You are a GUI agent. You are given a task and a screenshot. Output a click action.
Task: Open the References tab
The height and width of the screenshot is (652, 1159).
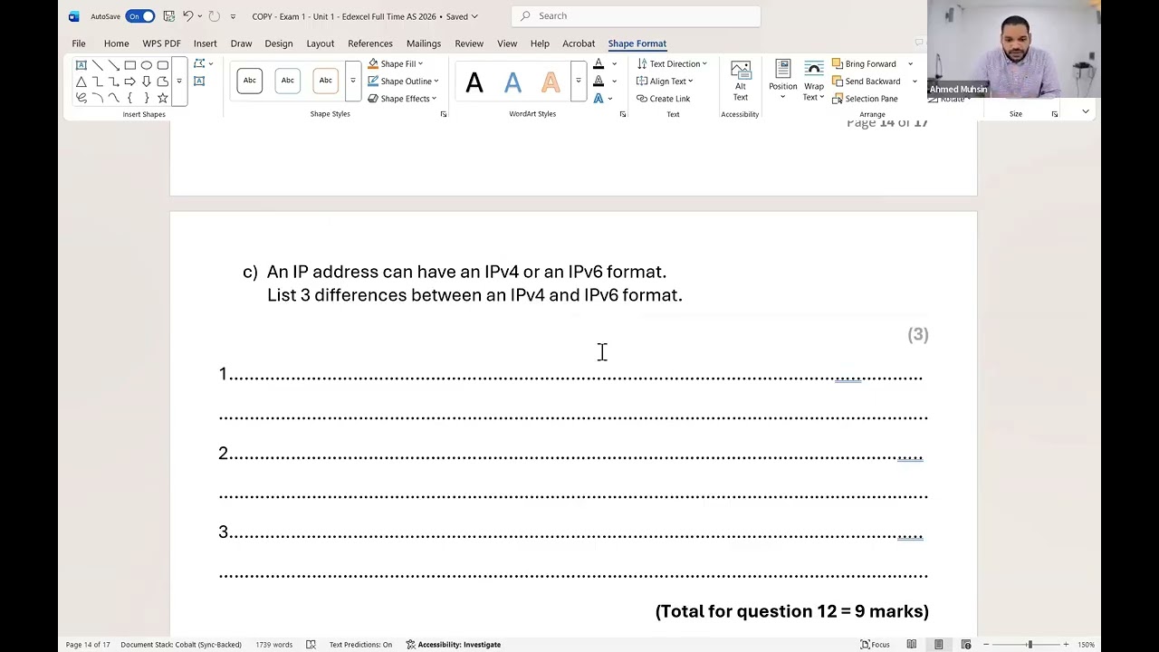point(370,43)
